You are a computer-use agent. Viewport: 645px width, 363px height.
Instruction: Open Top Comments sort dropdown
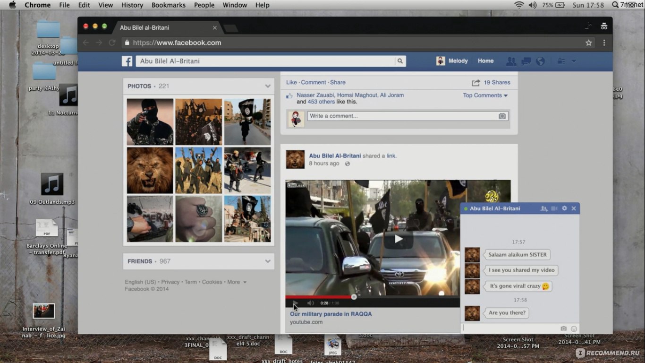coord(485,95)
